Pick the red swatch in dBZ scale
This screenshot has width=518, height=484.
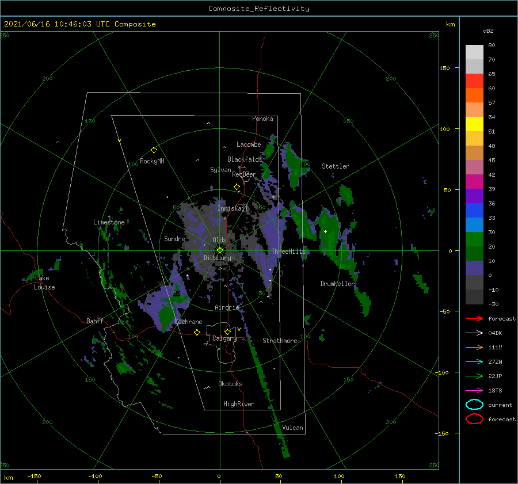[x=474, y=81]
